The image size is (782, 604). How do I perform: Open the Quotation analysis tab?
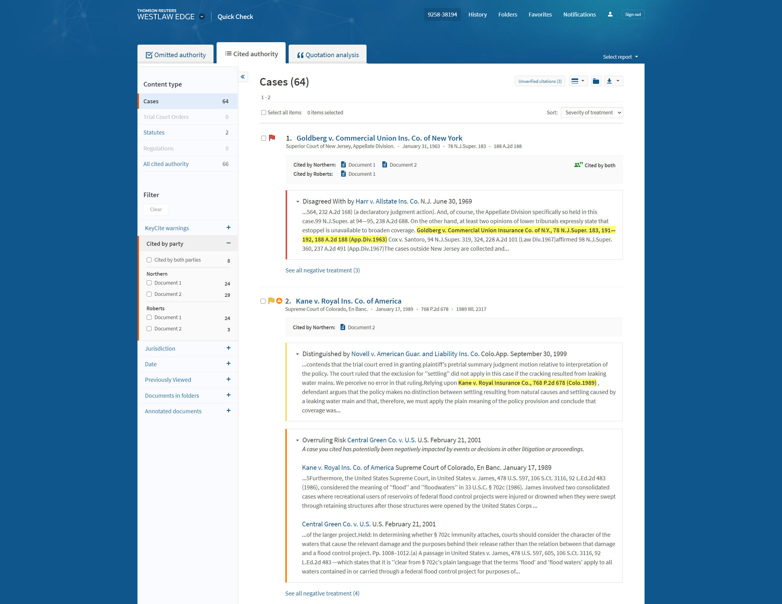tap(328, 55)
